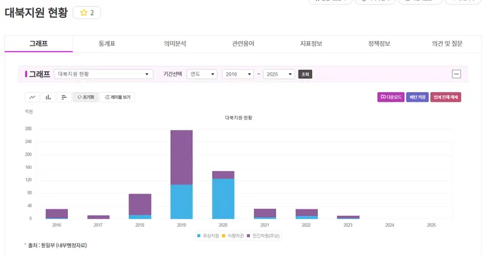This screenshot has height=255, width=483.
Task: Open the start year 2016 dropdown
Action: [238, 74]
